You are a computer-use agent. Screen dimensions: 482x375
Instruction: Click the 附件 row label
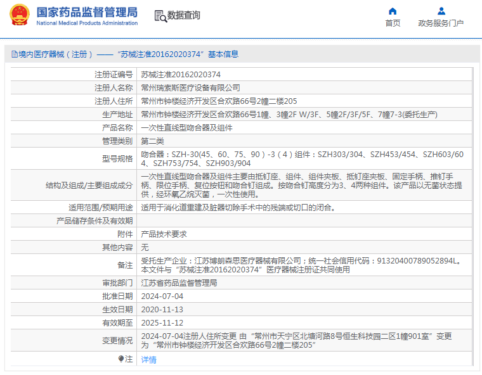click(125, 234)
